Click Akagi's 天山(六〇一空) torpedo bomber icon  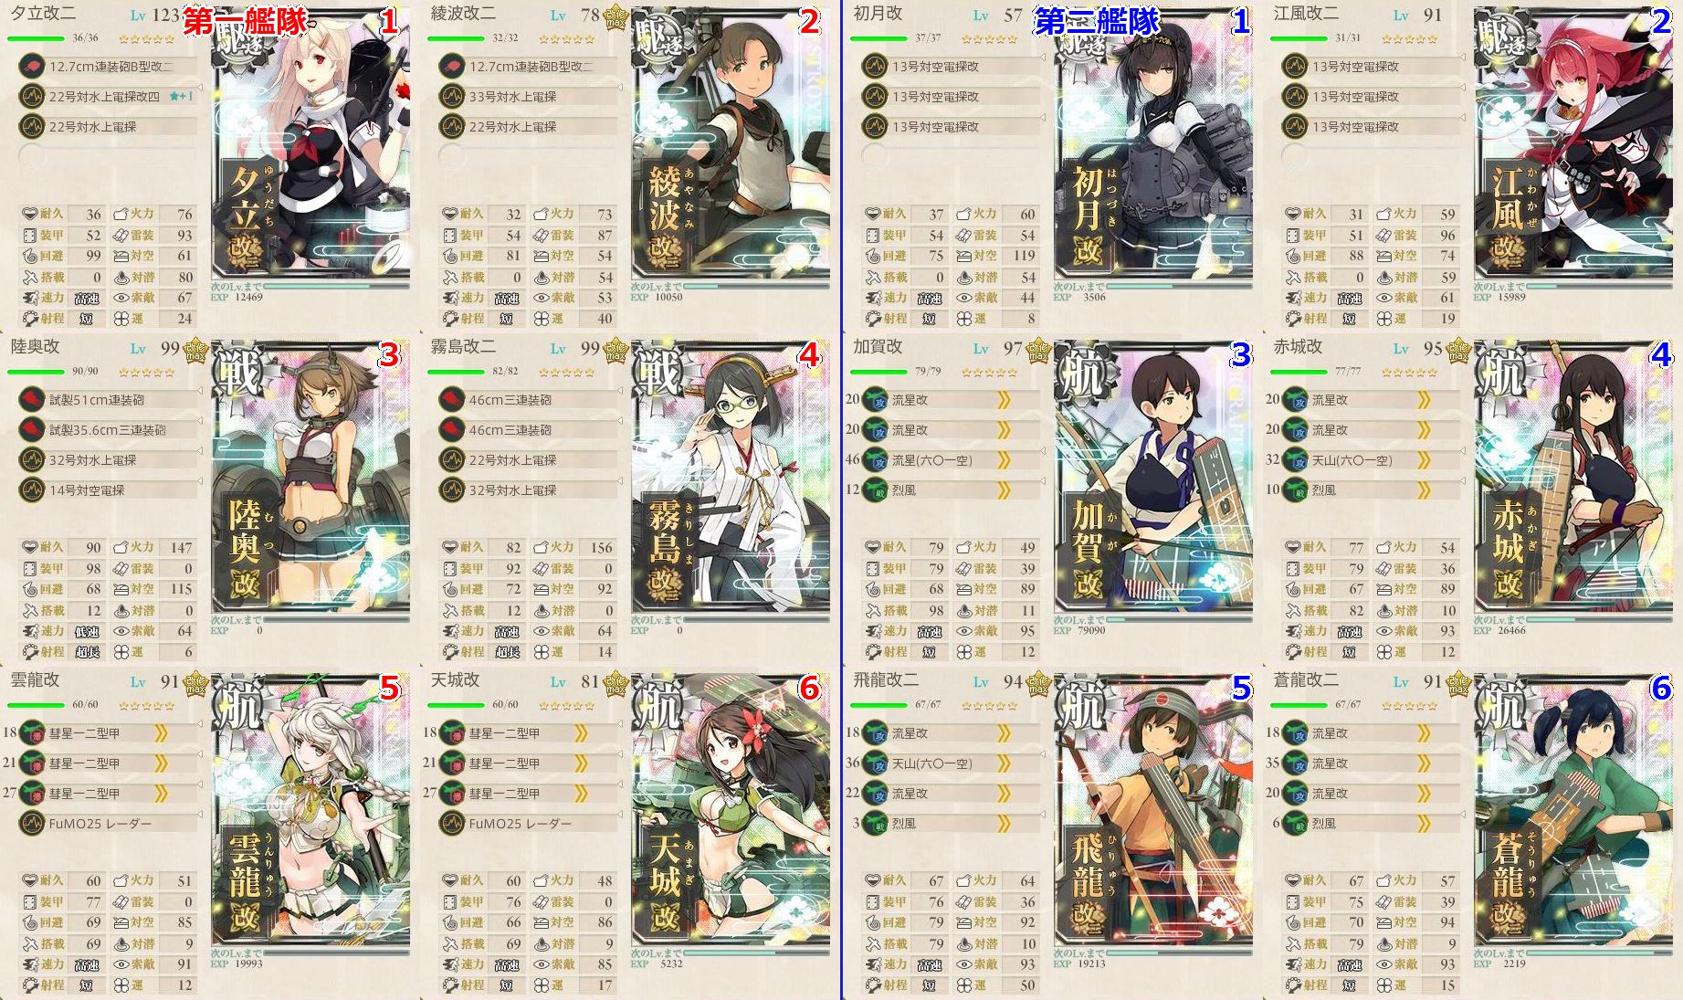point(1295,460)
